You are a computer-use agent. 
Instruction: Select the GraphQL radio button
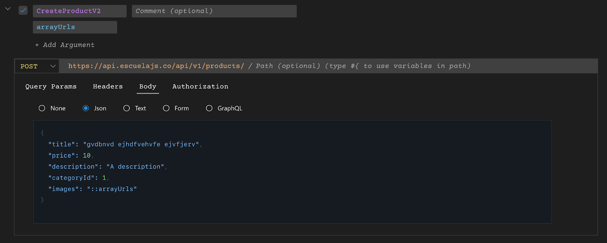(x=209, y=108)
